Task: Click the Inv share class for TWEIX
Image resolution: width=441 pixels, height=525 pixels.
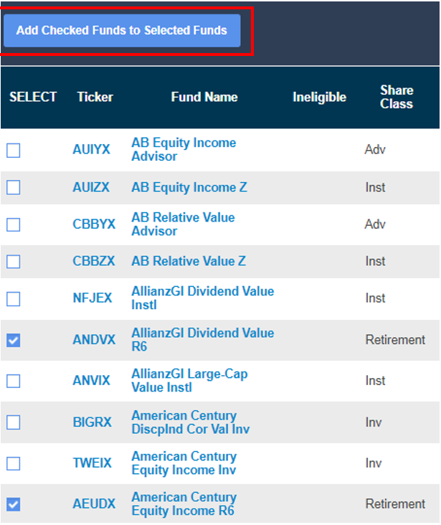Action: [374, 463]
